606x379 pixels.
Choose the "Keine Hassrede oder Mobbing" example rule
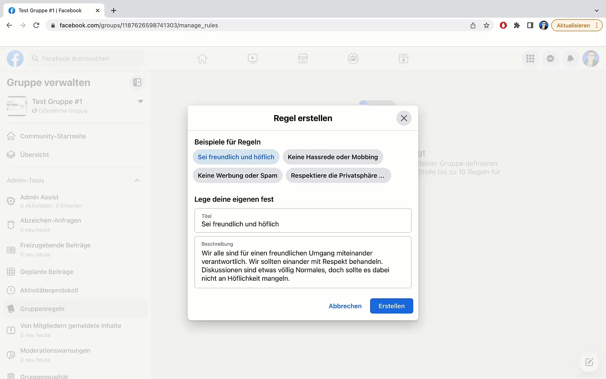333,157
